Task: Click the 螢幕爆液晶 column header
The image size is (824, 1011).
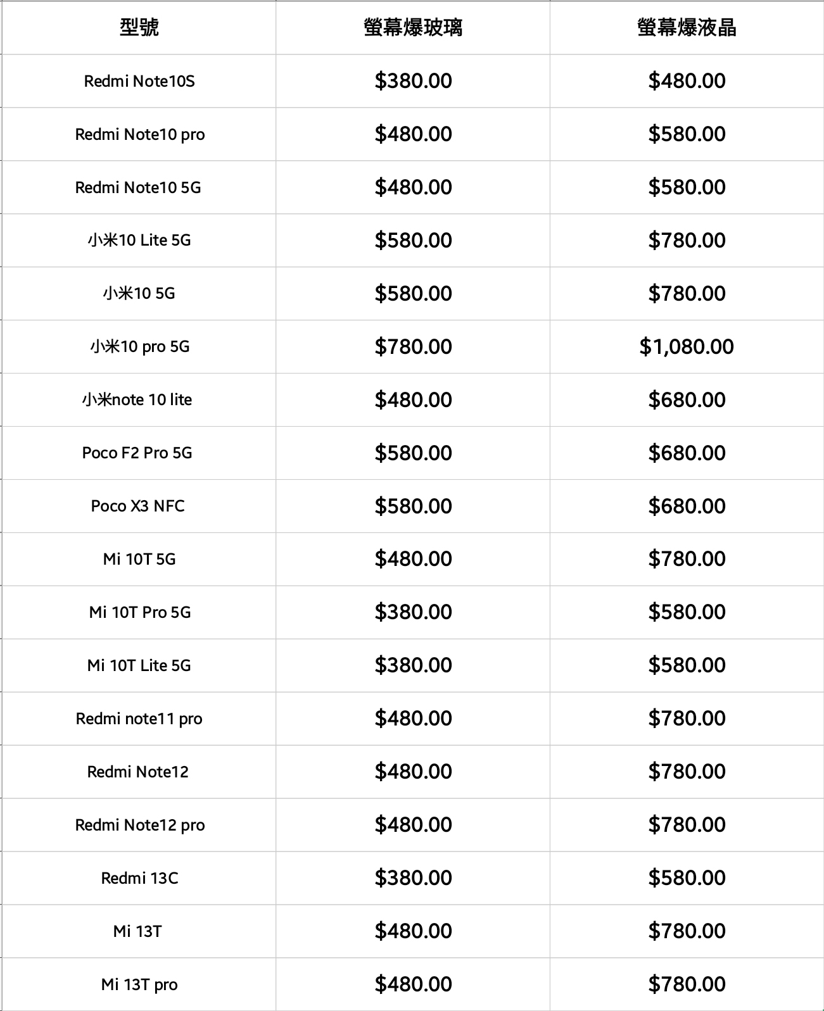Action: pos(687,27)
